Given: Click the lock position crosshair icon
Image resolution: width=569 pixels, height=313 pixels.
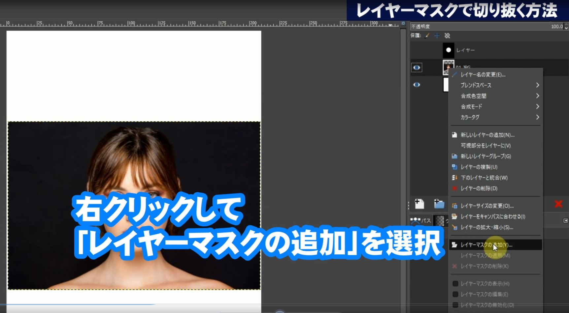Looking at the screenshot, I should (x=437, y=36).
